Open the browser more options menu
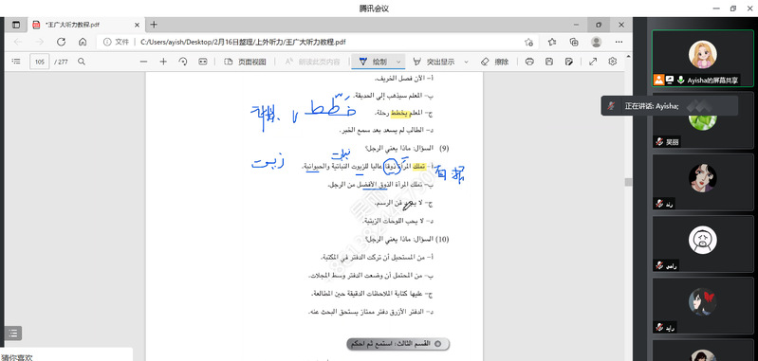Screen dimensions: 758x361 [619, 42]
